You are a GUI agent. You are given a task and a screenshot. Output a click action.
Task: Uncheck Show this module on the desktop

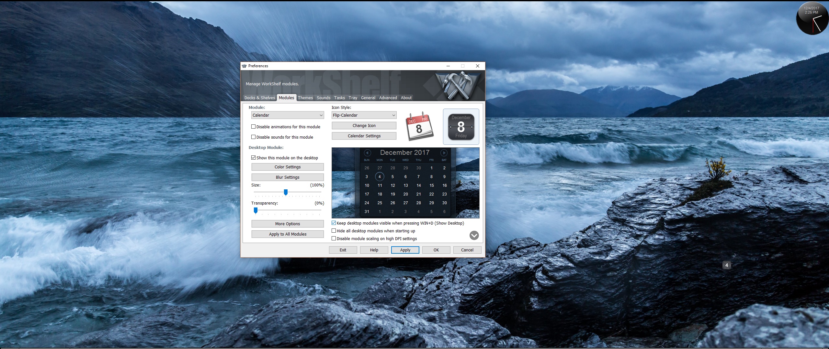[254, 158]
